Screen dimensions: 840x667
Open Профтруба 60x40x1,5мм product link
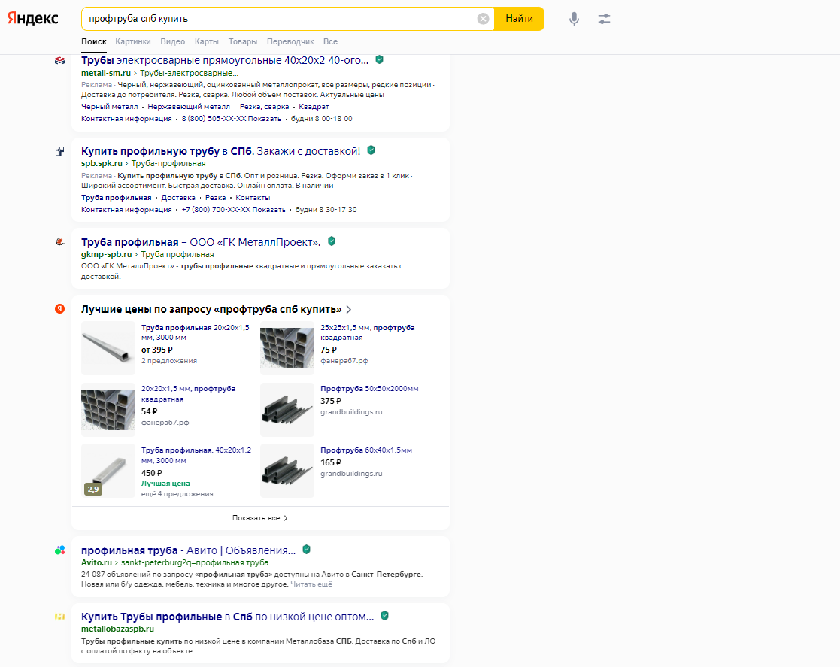coord(366,450)
